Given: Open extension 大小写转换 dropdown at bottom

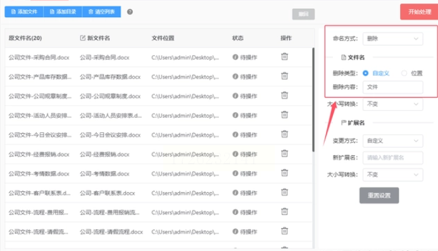Looking at the screenshot, I should coord(393,174).
